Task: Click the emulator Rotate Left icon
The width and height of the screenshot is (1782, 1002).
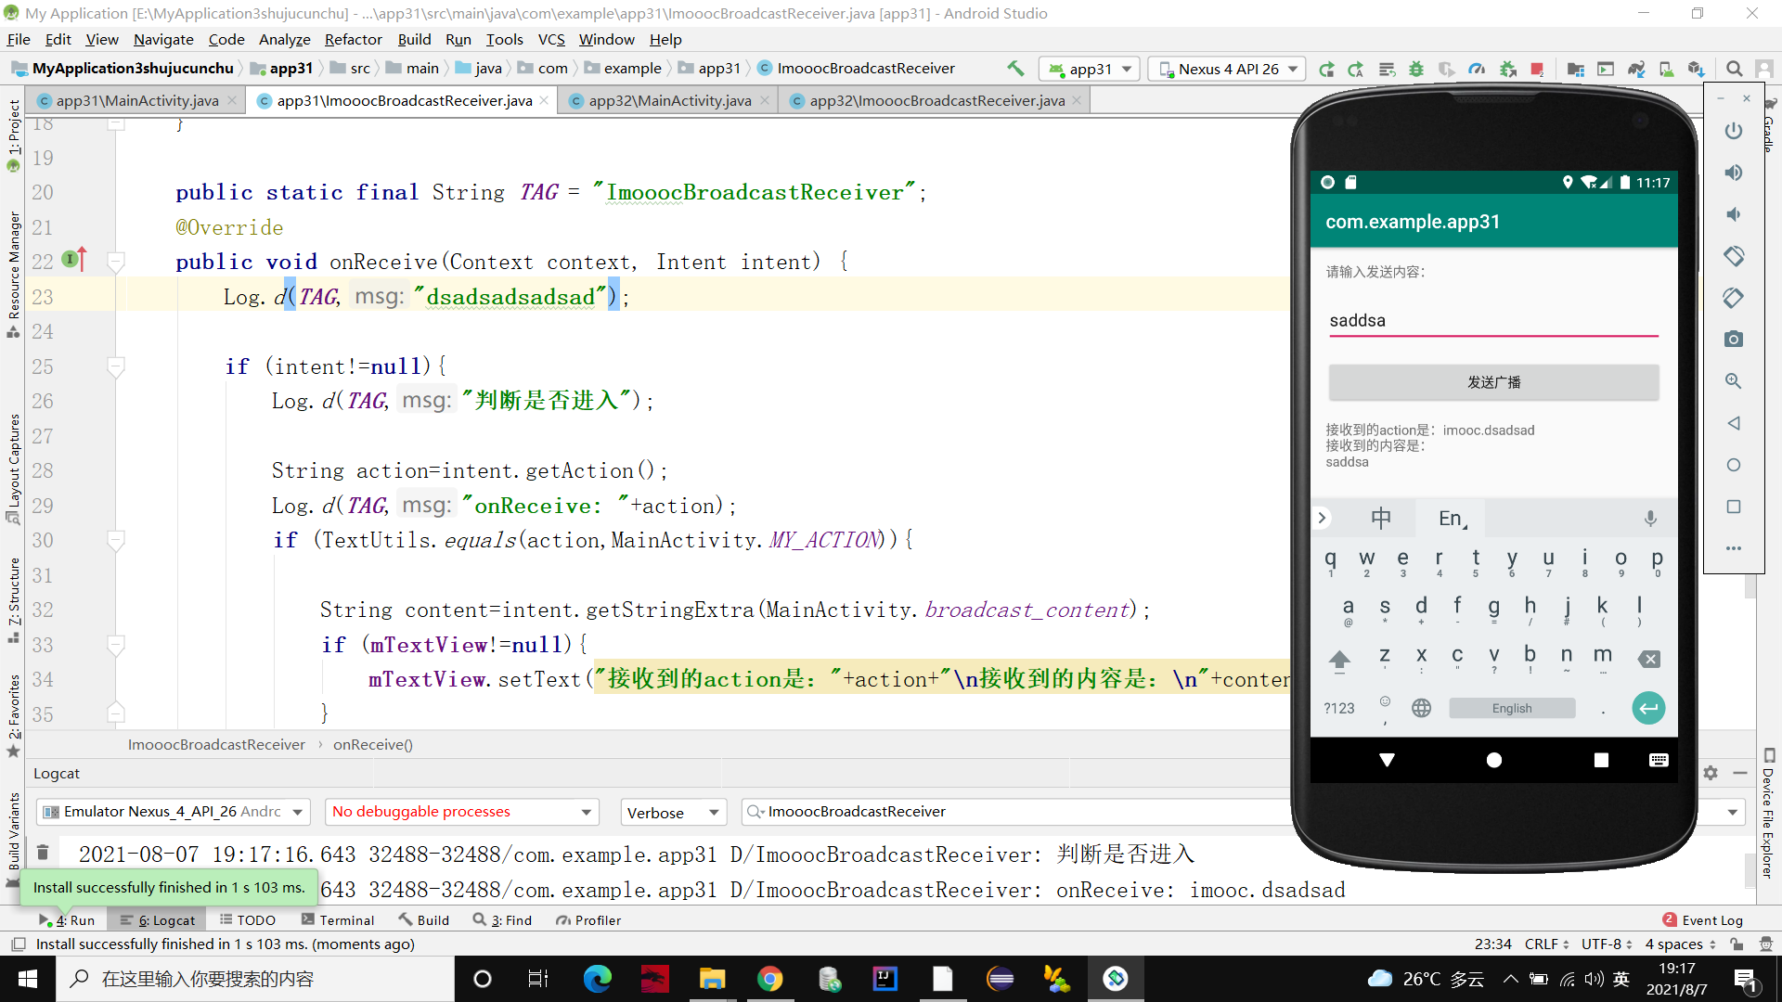Action: tap(1733, 256)
